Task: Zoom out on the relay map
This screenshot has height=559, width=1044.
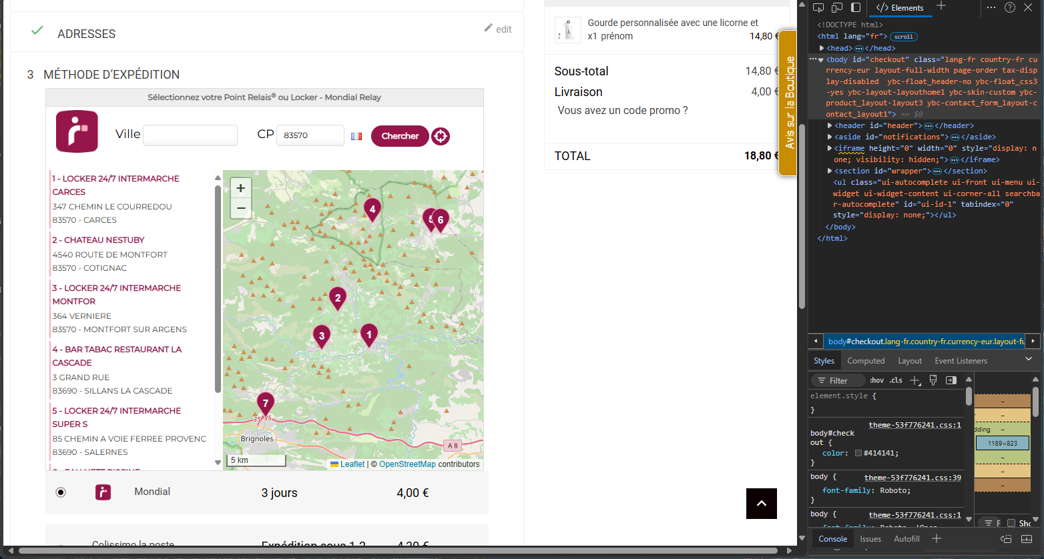Action: pos(241,208)
